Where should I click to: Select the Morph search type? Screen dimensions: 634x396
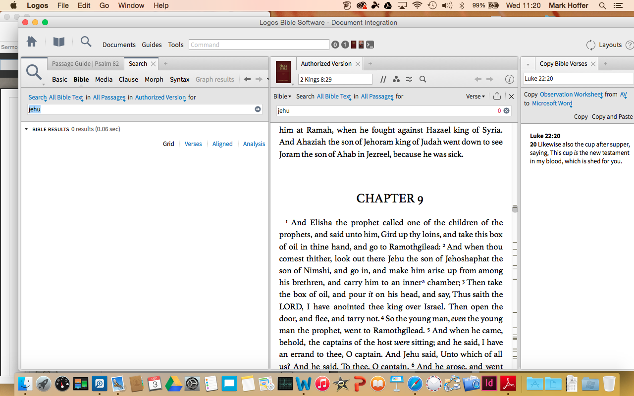[x=154, y=79]
